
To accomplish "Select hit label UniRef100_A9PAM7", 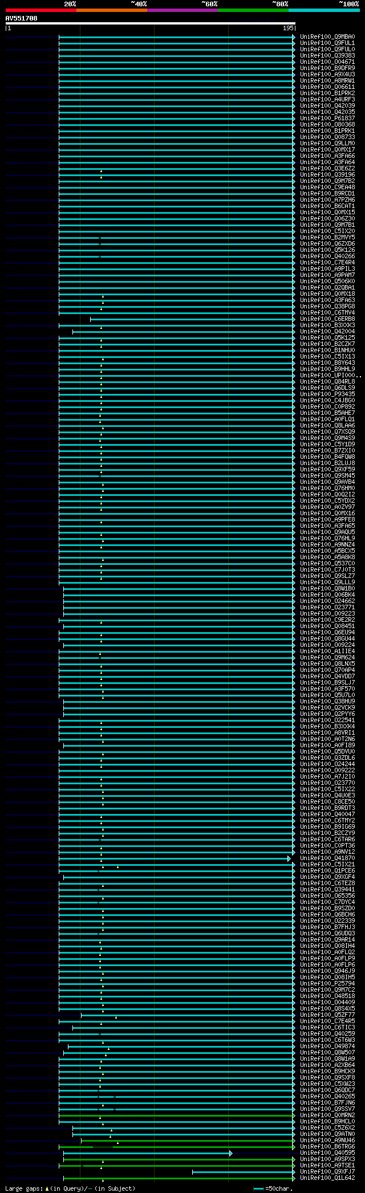I will click(327, 275).
